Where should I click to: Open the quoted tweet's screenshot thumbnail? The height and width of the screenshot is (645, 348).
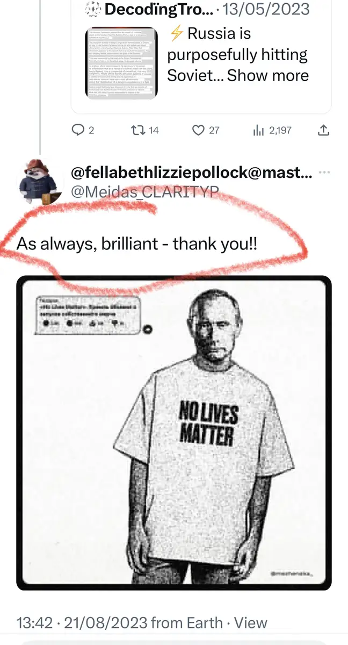(x=121, y=63)
